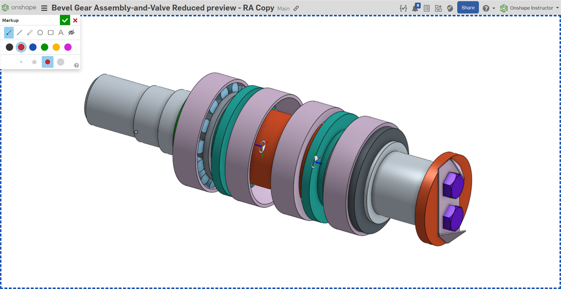This screenshot has height=289, width=561.
Task: Open notifications bell icon
Action: pyautogui.click(x=415, y=7)
